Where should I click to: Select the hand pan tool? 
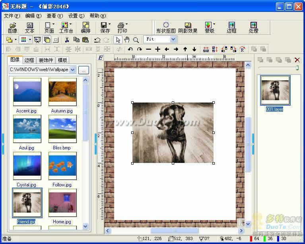(127, 40)
